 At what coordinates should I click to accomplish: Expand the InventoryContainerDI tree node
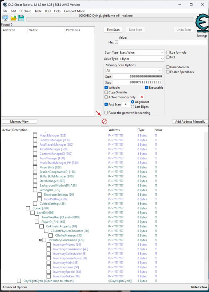pyautogui.click(x=40, y=240)
